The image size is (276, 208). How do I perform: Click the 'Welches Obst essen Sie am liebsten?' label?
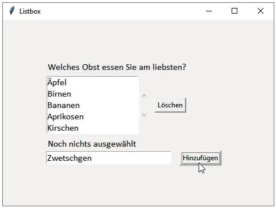point(117,67)
